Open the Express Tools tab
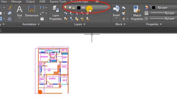 pos(58,2)
